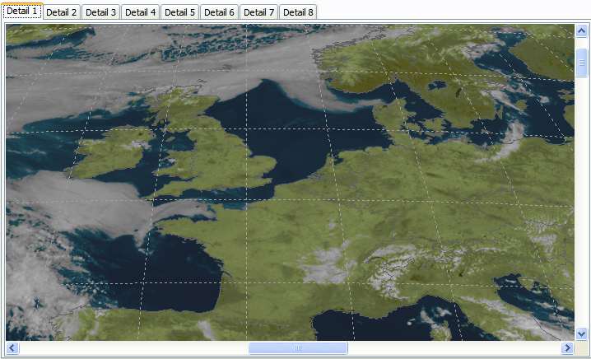Select the Detail 8 tab

pyautogui.click(x=298, y=12)
